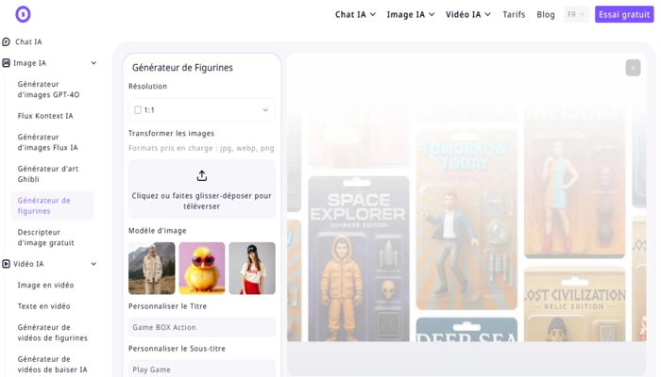
Task: Click the Personnaliser le Titre input field
Action: pos(202,327)
